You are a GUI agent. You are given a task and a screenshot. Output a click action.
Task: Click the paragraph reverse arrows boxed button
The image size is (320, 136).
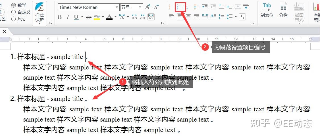242,17
